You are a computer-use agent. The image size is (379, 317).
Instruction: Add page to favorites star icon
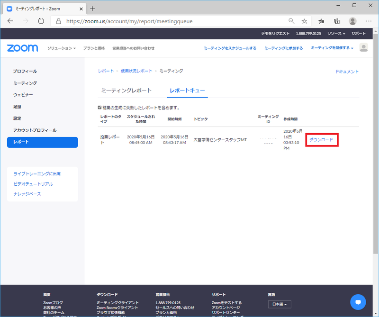click(x=304, y=21)
